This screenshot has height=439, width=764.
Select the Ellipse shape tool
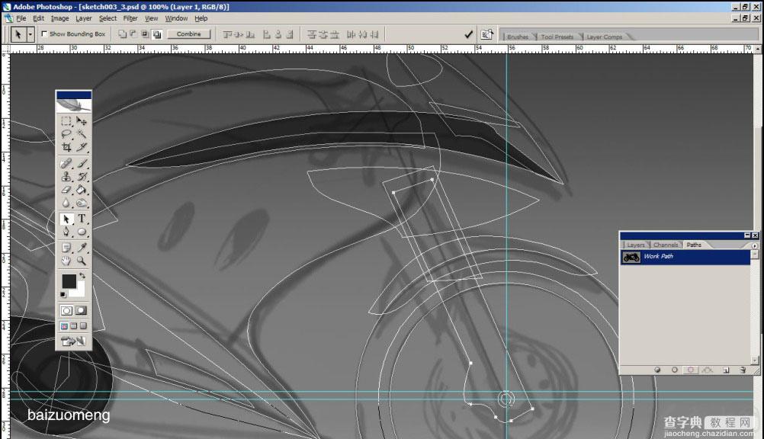click(82, 232)
